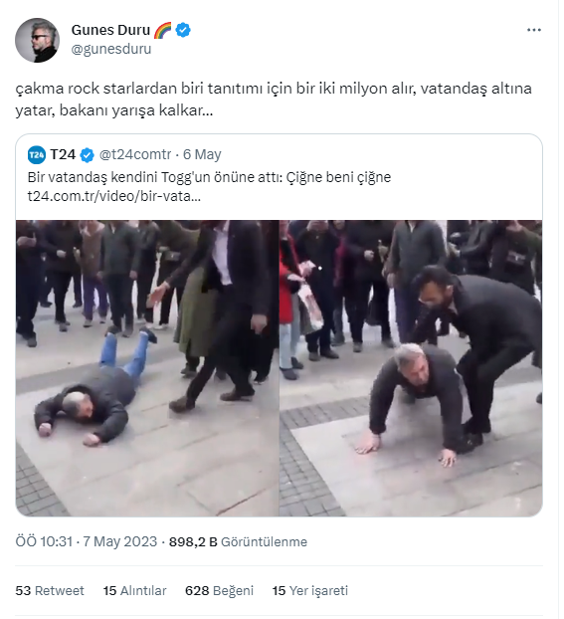Follow the t24.com.tr/video link

tap(114, 196)
